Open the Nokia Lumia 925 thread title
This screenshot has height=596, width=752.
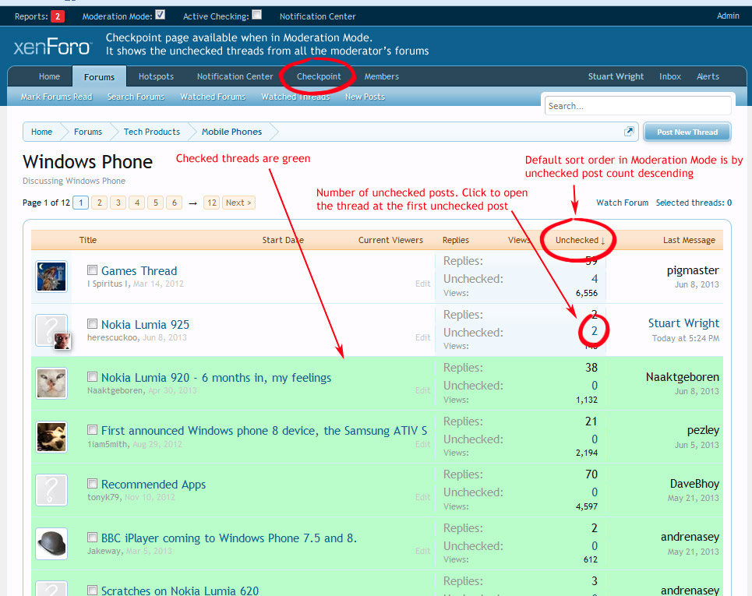coord(145,325)
